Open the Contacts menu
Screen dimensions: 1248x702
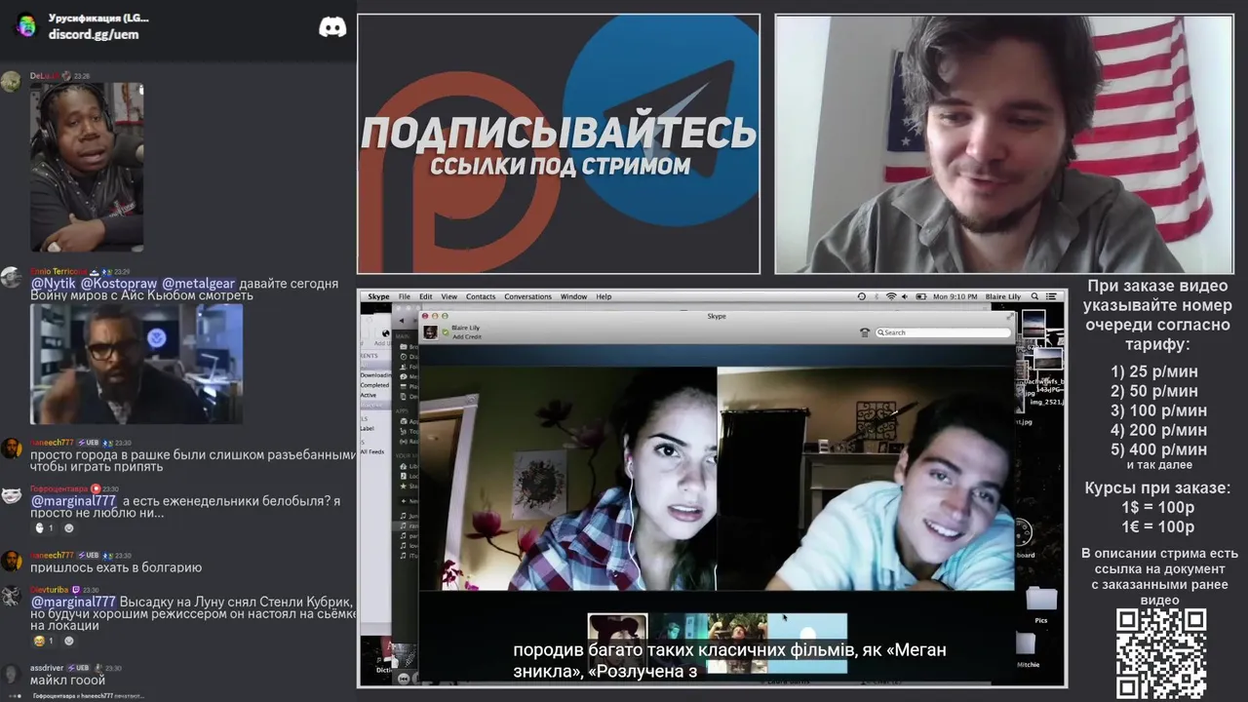coord(481,296)
